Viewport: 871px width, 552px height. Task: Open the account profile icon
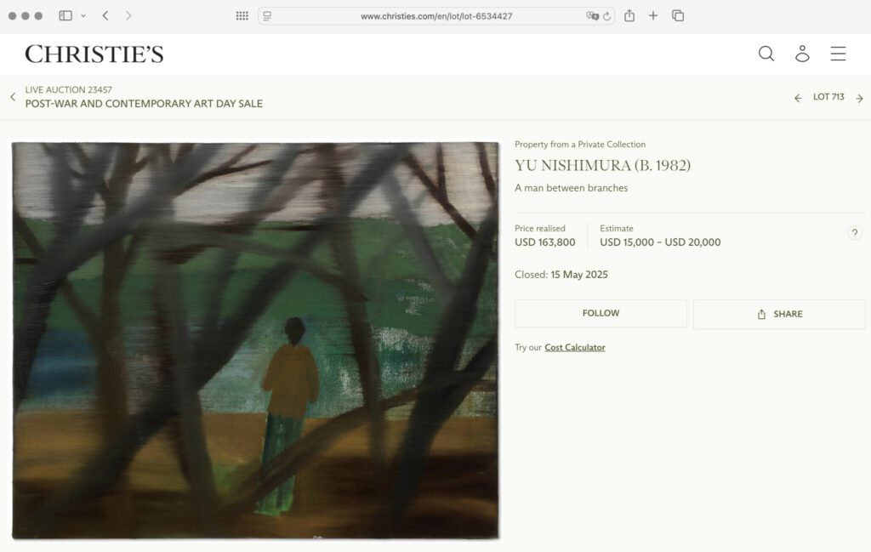coord(802,54)
